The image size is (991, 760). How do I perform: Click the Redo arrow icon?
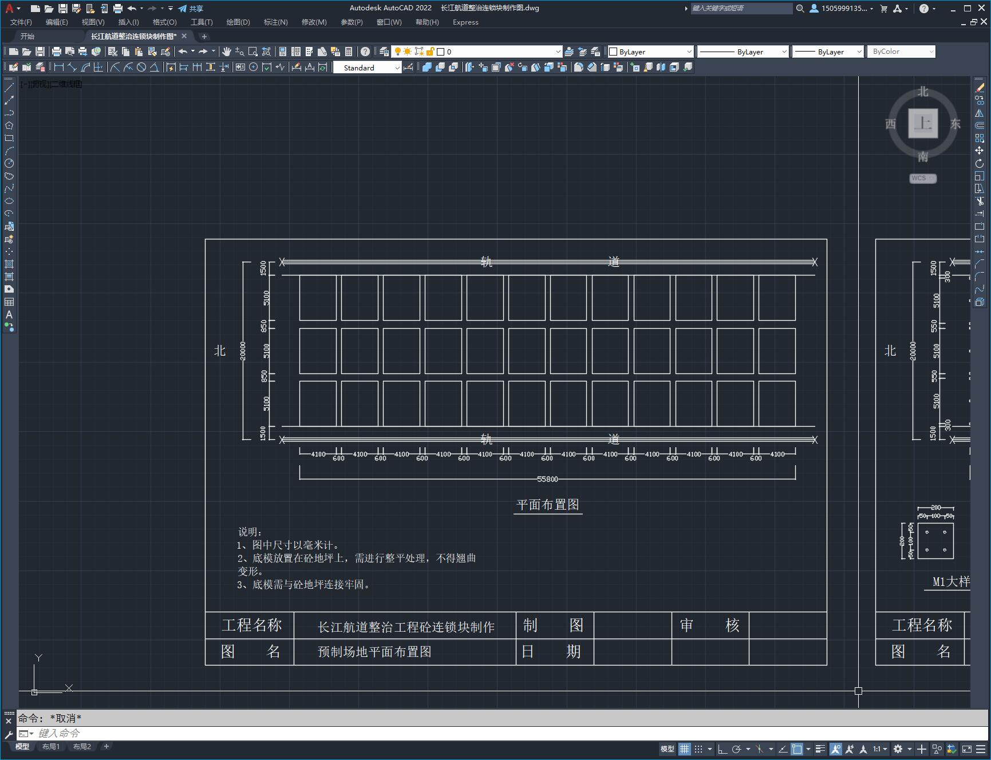(203, 52)
